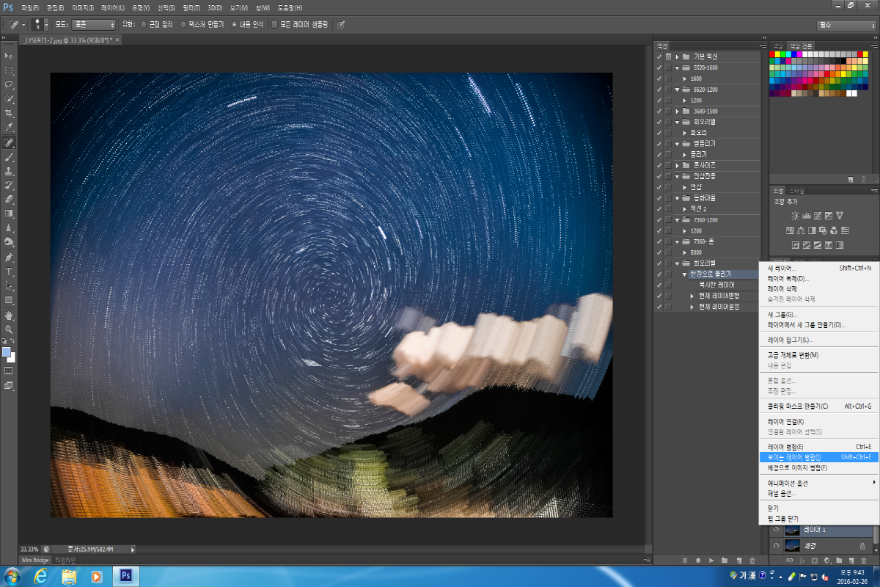Screen dimensions: 880x587
Task: Click '새 레이어...' in the context menu
Action: click(781, 268)
